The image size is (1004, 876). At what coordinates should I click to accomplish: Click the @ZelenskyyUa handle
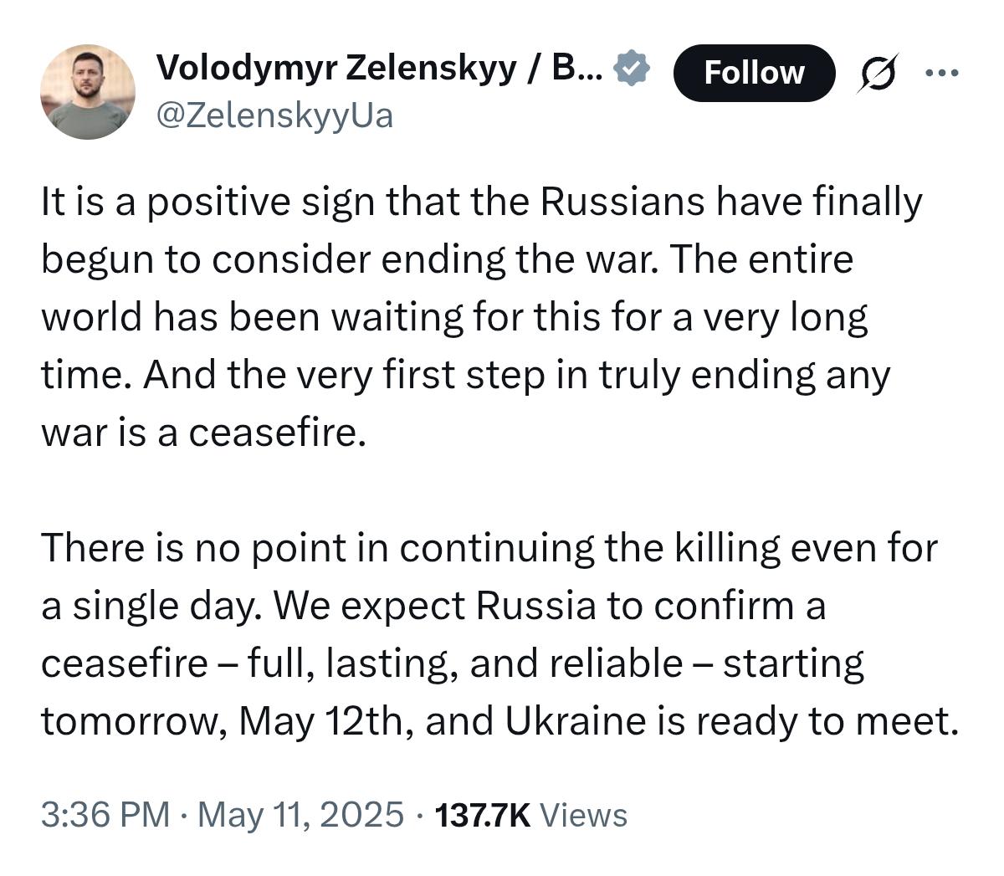(x=274, y=115)
